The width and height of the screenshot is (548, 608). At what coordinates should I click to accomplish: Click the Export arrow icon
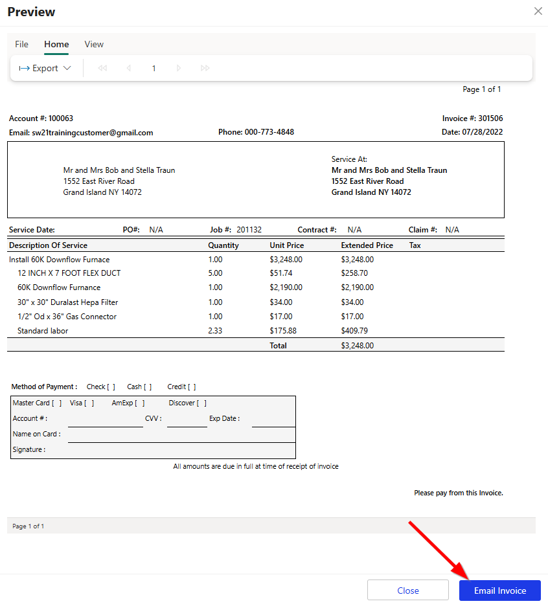tap(25, 68)
